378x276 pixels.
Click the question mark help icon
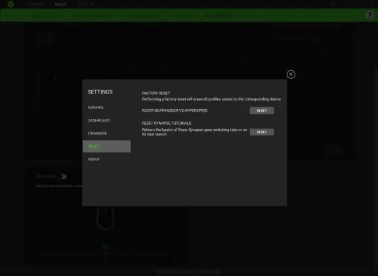click(x=369, y=15)
